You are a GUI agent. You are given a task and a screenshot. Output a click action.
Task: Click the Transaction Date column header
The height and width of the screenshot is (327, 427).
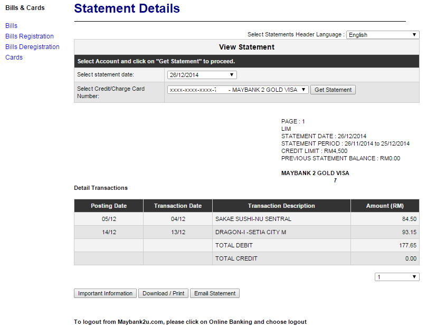point(178,206)
